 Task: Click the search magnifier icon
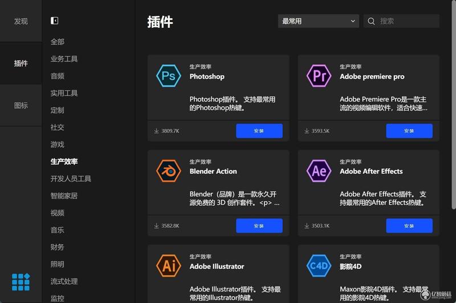pyautogui.click(x=371, y=21)
